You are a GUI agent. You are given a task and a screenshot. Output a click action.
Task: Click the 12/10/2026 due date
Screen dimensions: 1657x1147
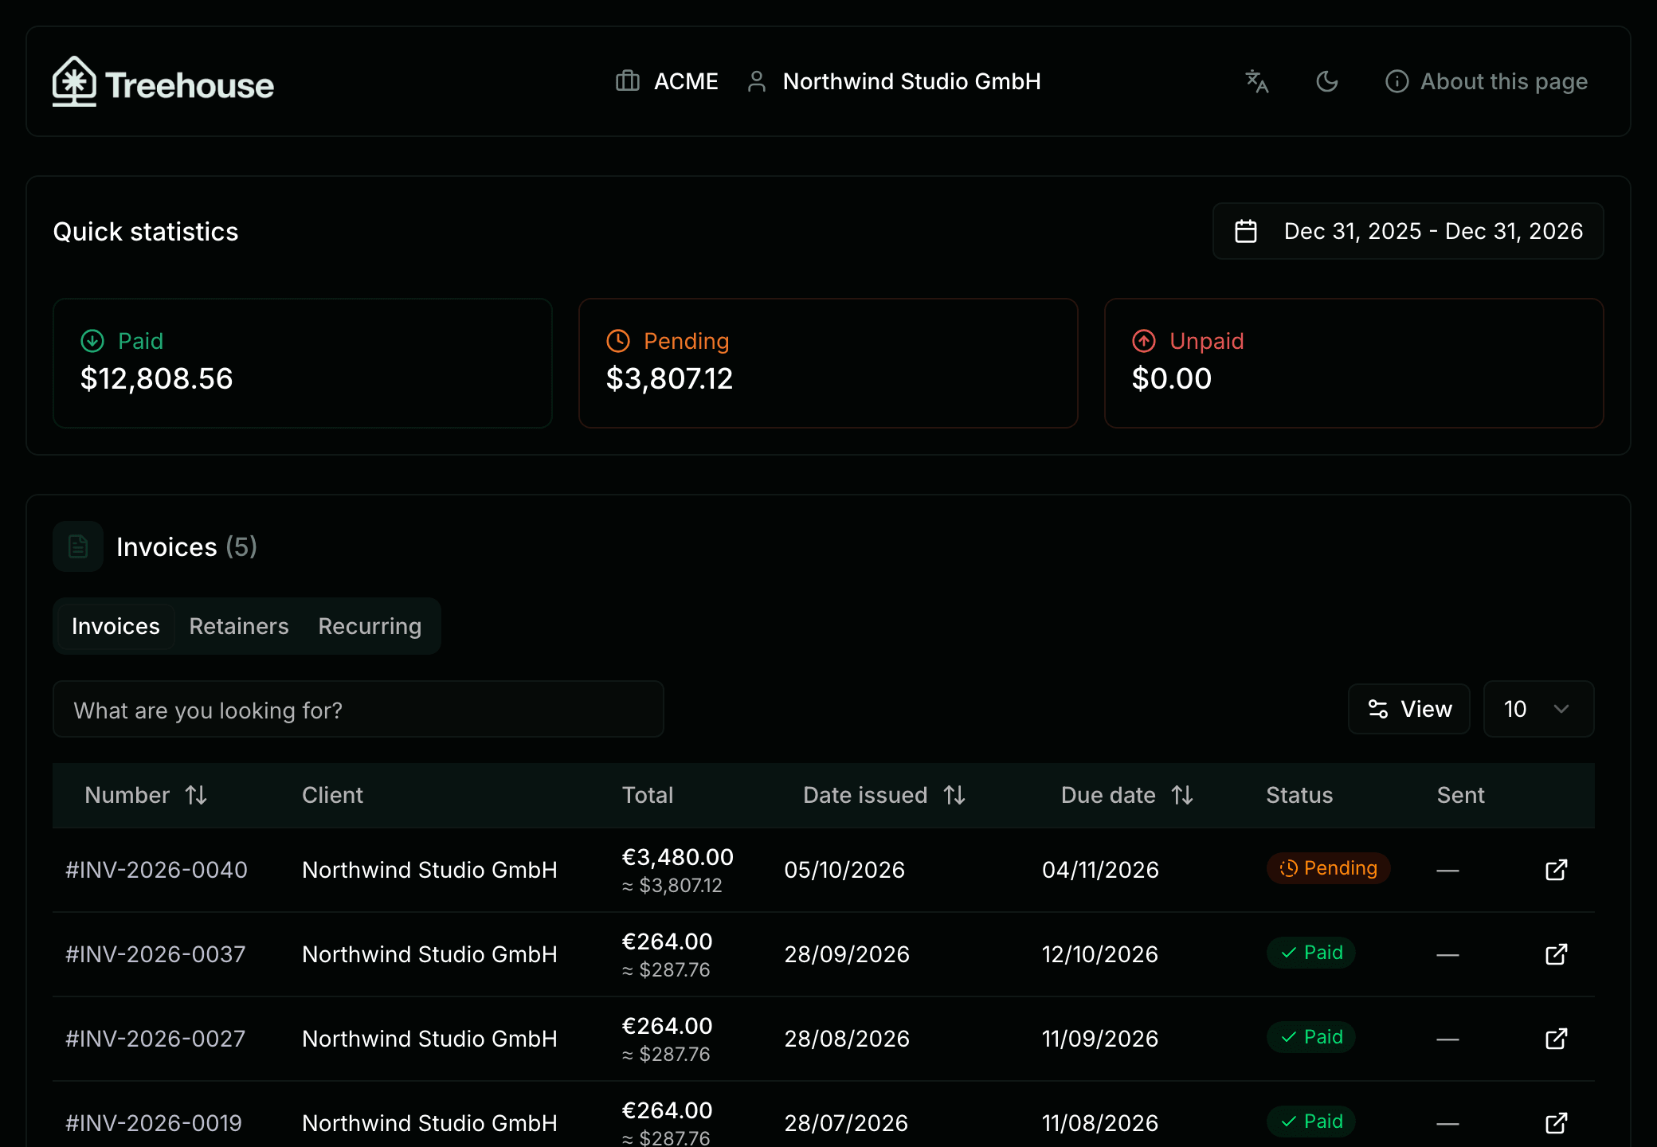(1099, 954)
